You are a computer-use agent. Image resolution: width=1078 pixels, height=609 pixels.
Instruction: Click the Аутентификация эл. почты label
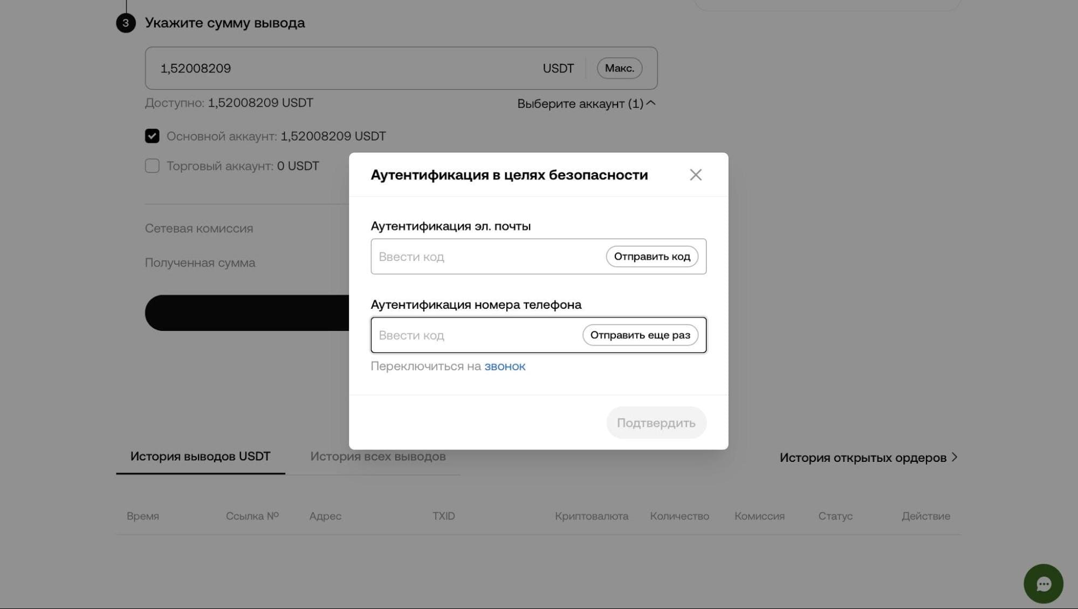451,226
